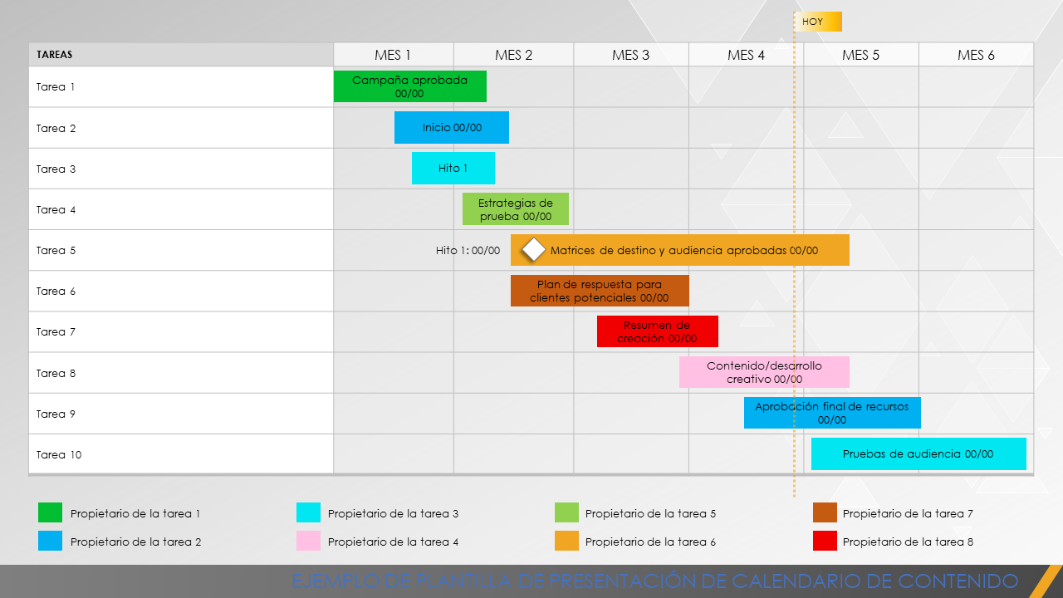This screenshot has height=598, width=1063.
Task: Select the pink Propietario de la tarea 4 swatch
Action: tap(307, 541)
